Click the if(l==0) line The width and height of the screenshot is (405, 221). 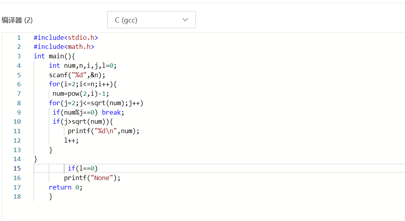[x=83, y=169]
